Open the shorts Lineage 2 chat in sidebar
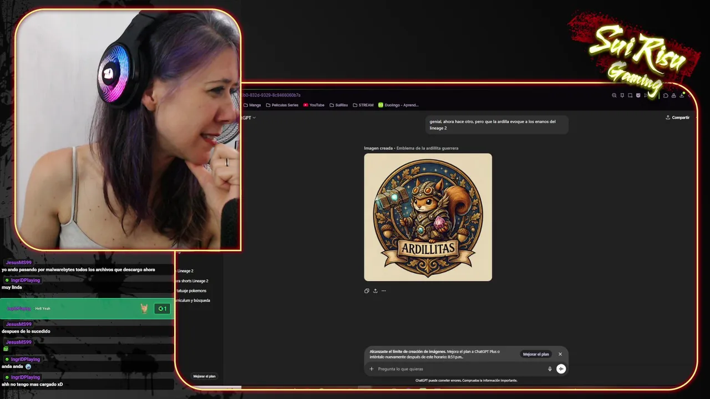 click(x=192, y=281)
